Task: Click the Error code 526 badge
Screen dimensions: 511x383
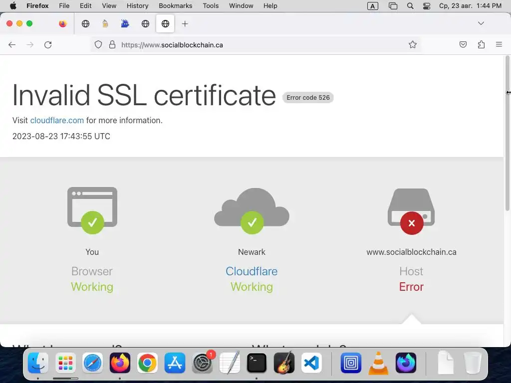Action: (308, 97)
